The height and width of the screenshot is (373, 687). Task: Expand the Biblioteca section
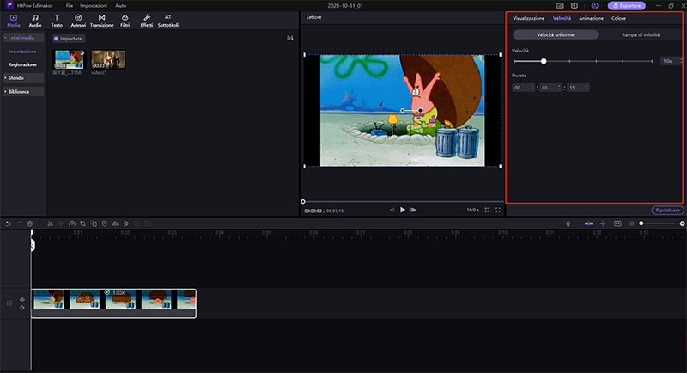pyautogui.click(x=24, y=91)
